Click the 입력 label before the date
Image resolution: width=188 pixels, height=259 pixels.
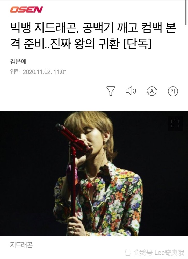pos(15,72)
